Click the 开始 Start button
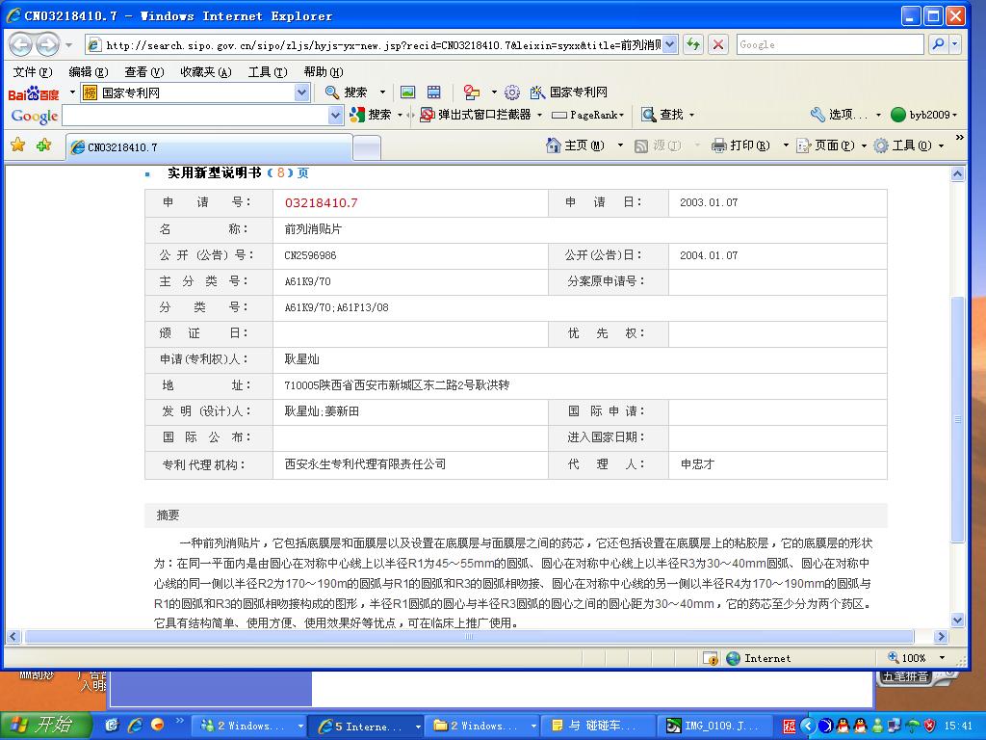 click(43, 726)
